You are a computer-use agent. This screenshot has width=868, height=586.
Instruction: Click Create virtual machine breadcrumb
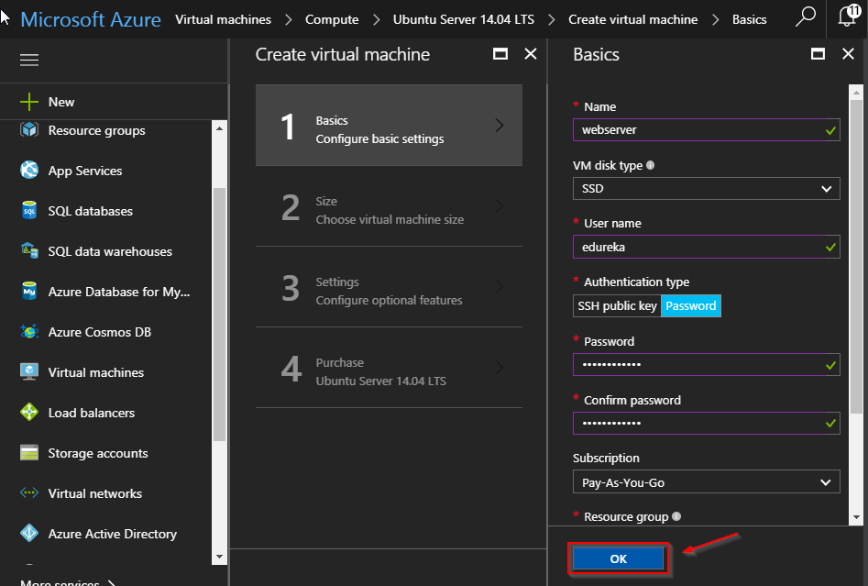click(632, 19)
